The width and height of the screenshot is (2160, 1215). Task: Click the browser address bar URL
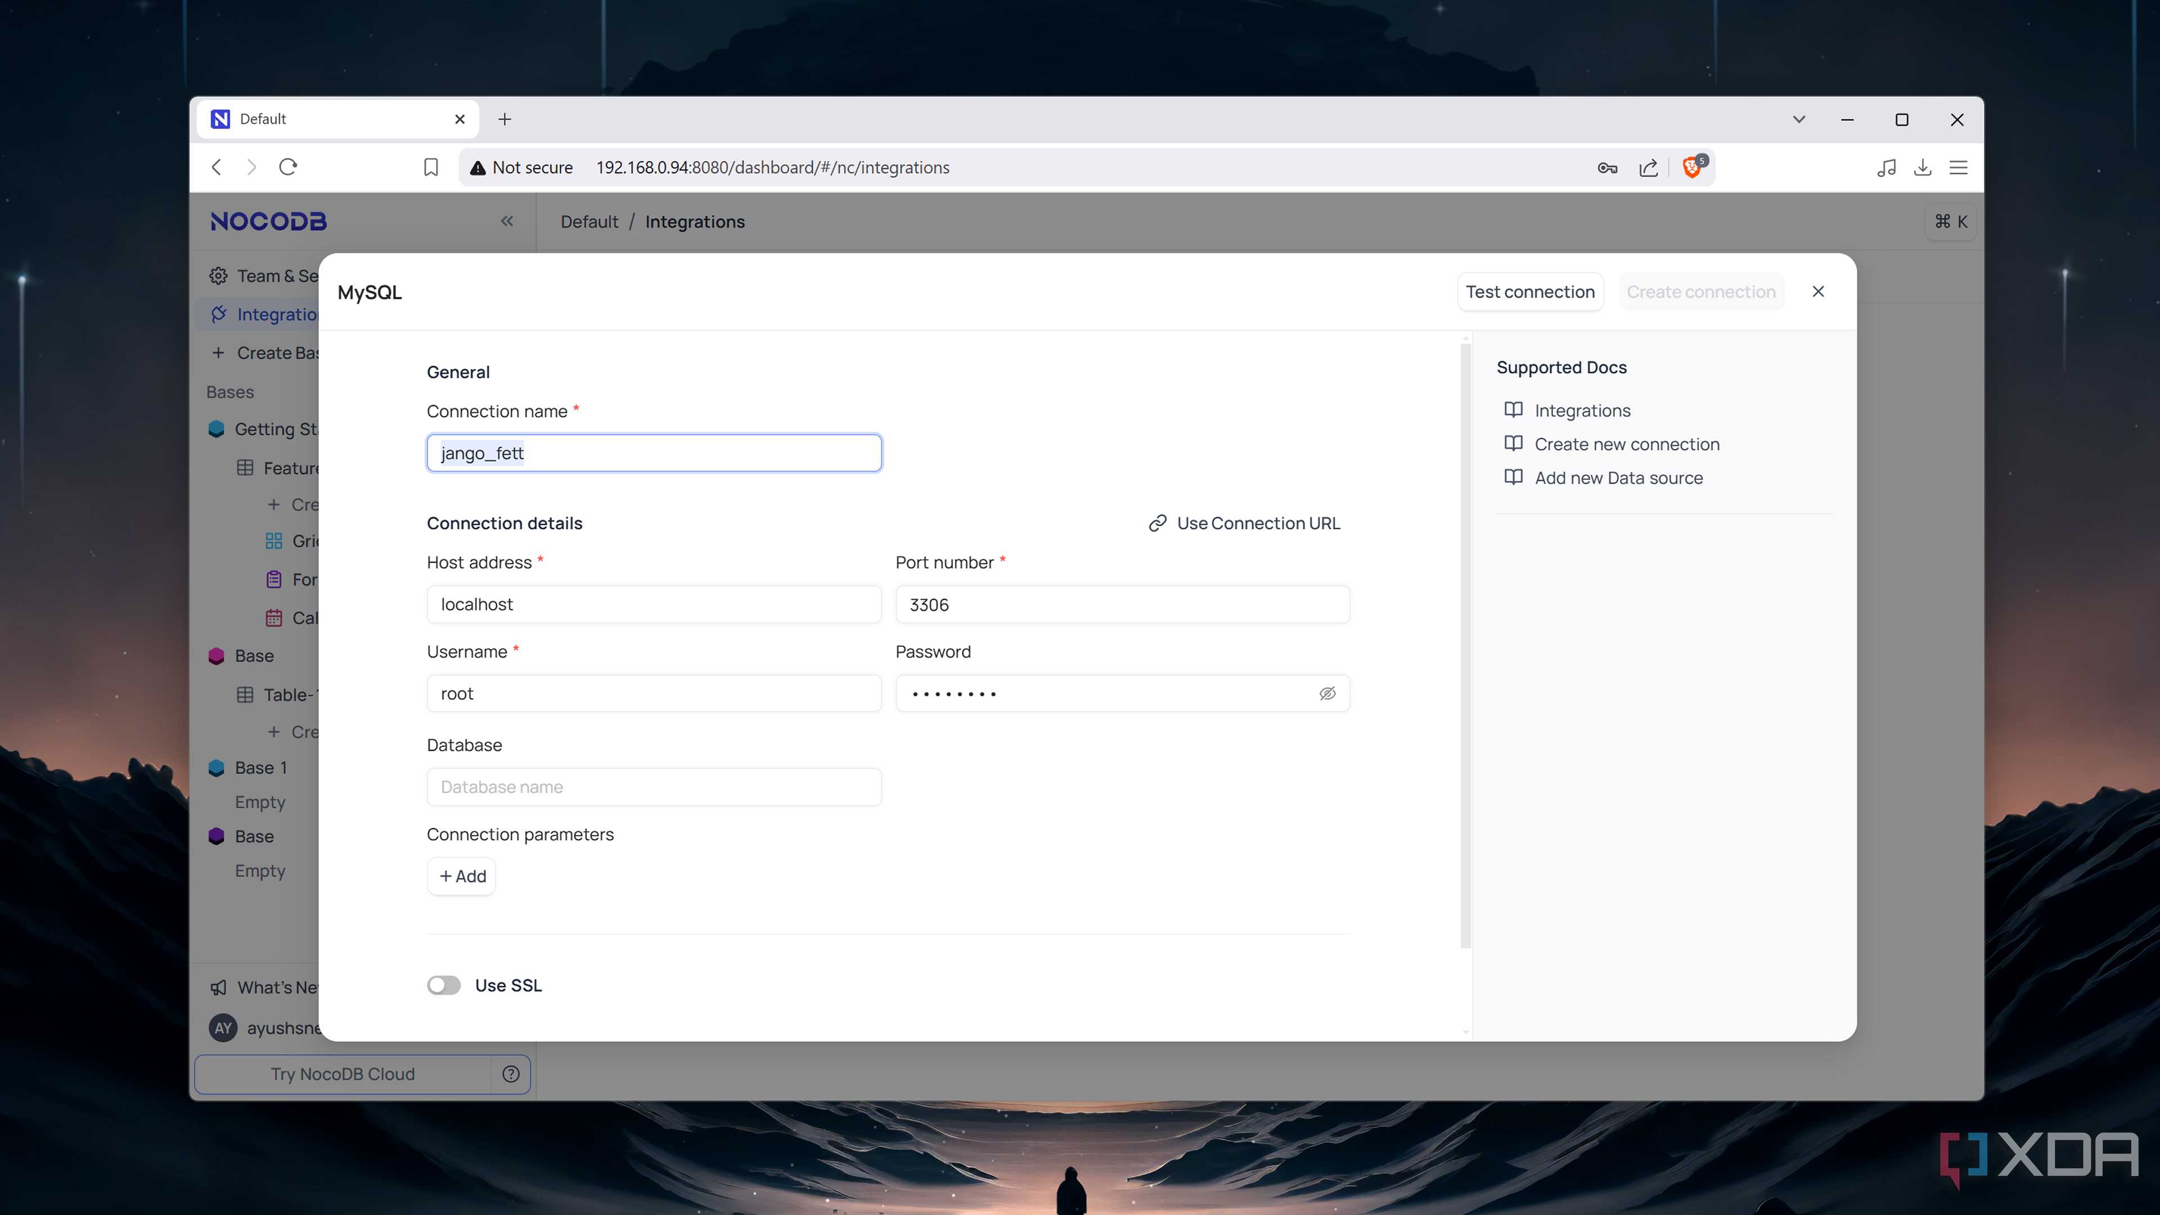772,168
